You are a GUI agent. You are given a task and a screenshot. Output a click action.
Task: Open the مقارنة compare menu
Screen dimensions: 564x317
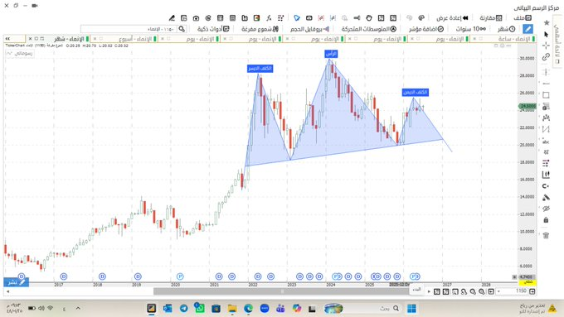pyautogui.click(x=491, y=17)
